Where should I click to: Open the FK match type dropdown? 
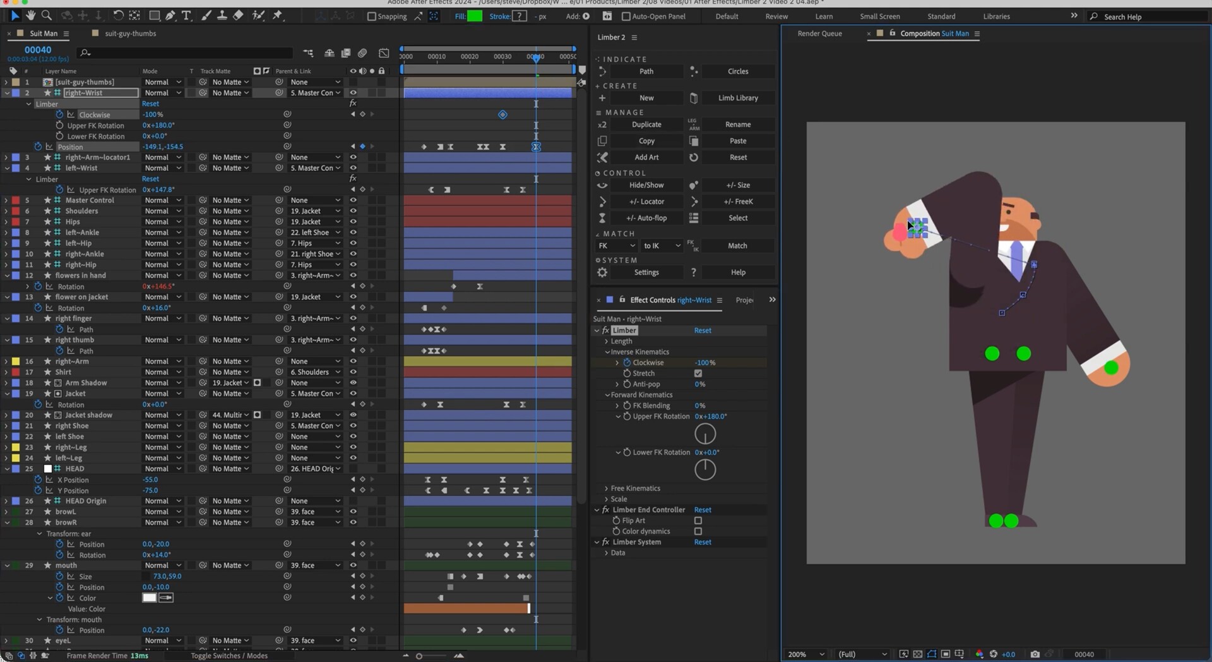click(617, 246)
